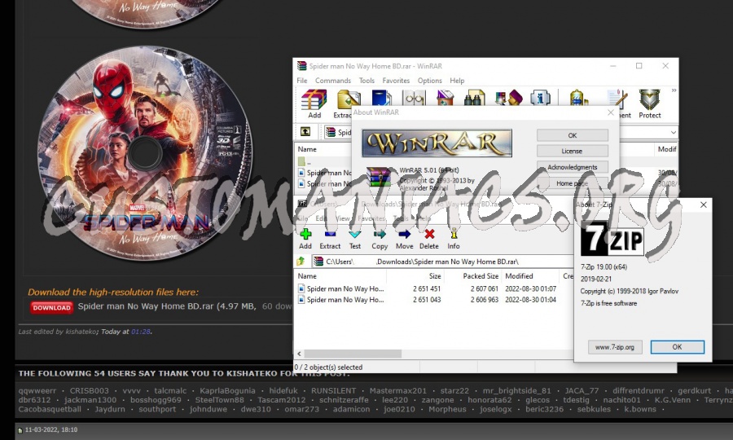733x440 pixels.
Task: Open WinRAR Tools menu
Action: (366, 81)
